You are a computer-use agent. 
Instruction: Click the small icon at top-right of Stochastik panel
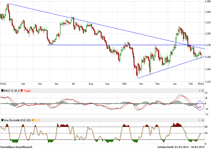pyautogui.click(x=203, y=119)
